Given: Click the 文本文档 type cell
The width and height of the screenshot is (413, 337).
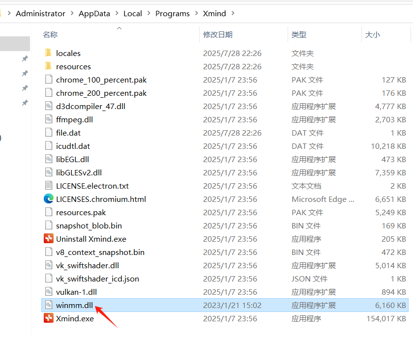Looking at the screenshot, I should [x=306, y=186].
